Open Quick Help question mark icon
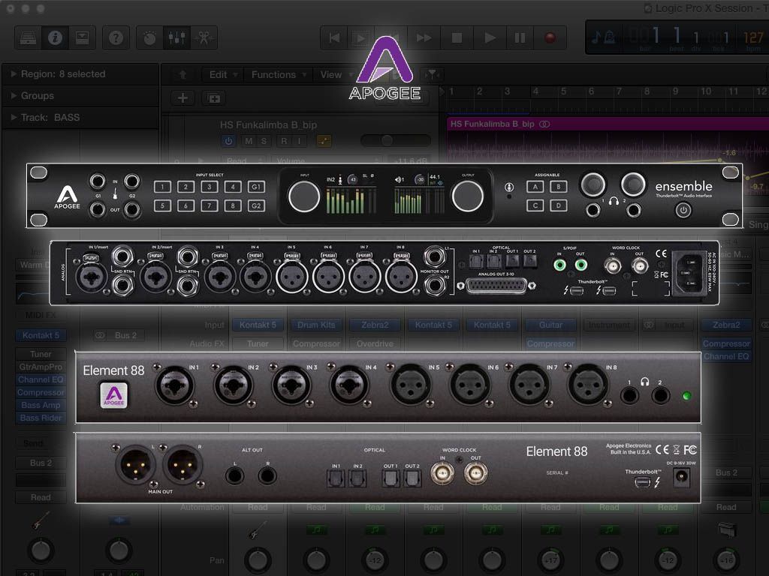This screenshot has height=576, width=769. pyautogui.click(x=116, y=37)
